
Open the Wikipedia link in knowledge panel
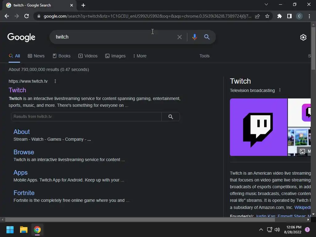click(x=302, y=207)
